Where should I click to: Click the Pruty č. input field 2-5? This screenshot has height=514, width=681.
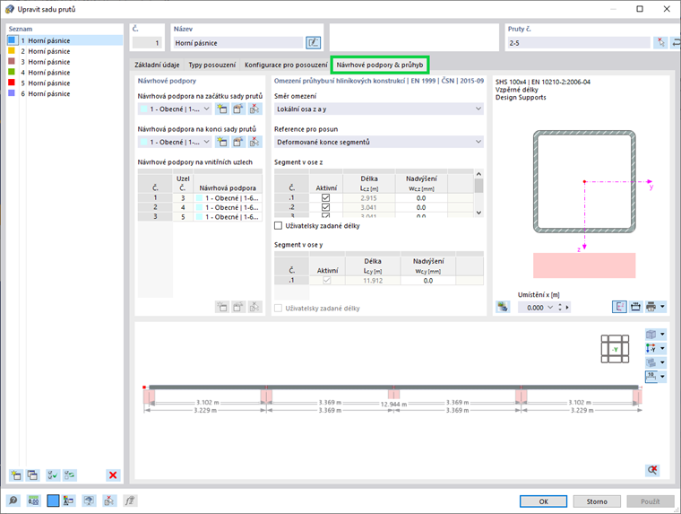click(579, 43)
